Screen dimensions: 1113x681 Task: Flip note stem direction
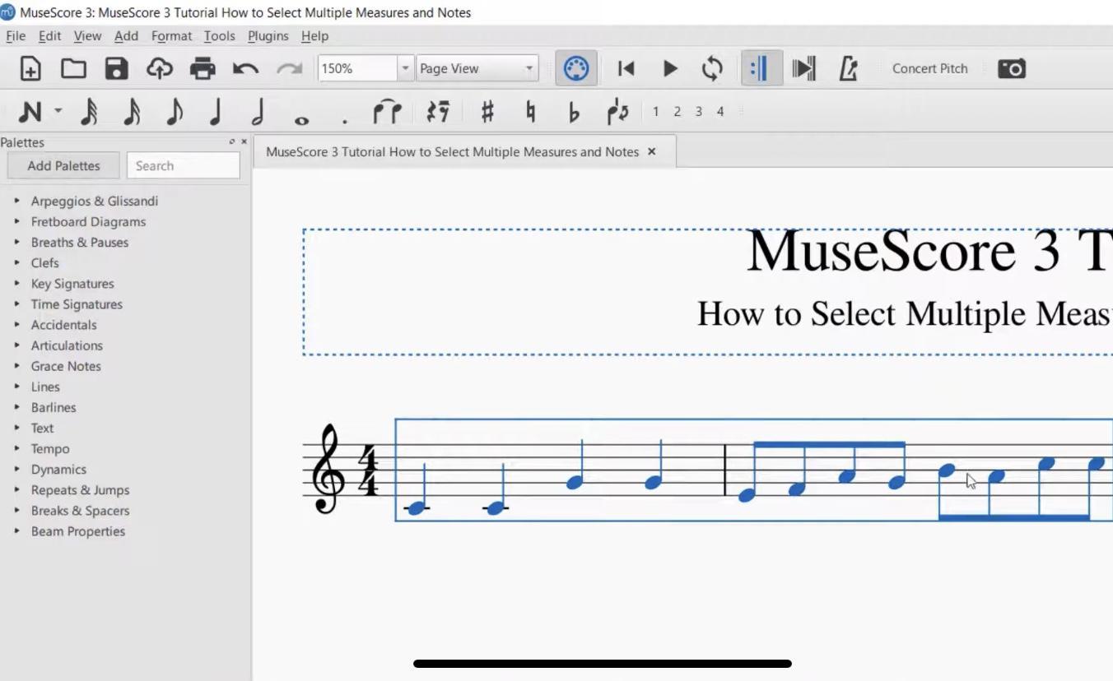pyautogui.click(x=617, y=111)
